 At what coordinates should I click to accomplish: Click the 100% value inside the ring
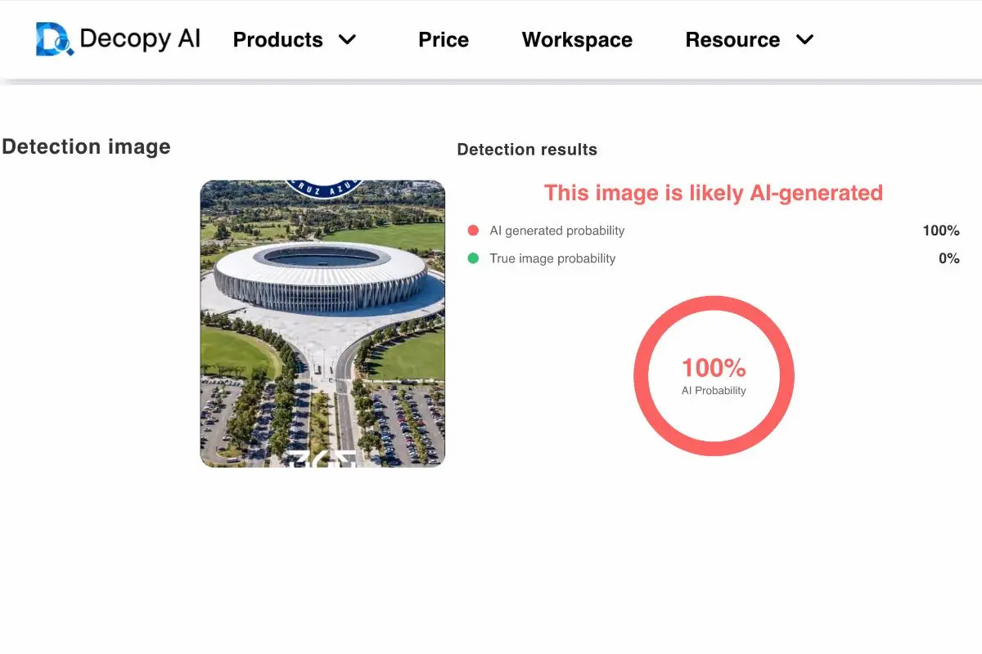pyautogui.click(x=714, y=368)
